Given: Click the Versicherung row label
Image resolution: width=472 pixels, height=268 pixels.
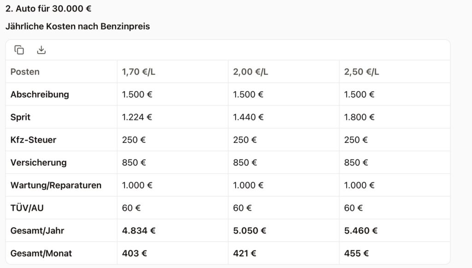Looking at the screenshot, I should tap(38, 162).
